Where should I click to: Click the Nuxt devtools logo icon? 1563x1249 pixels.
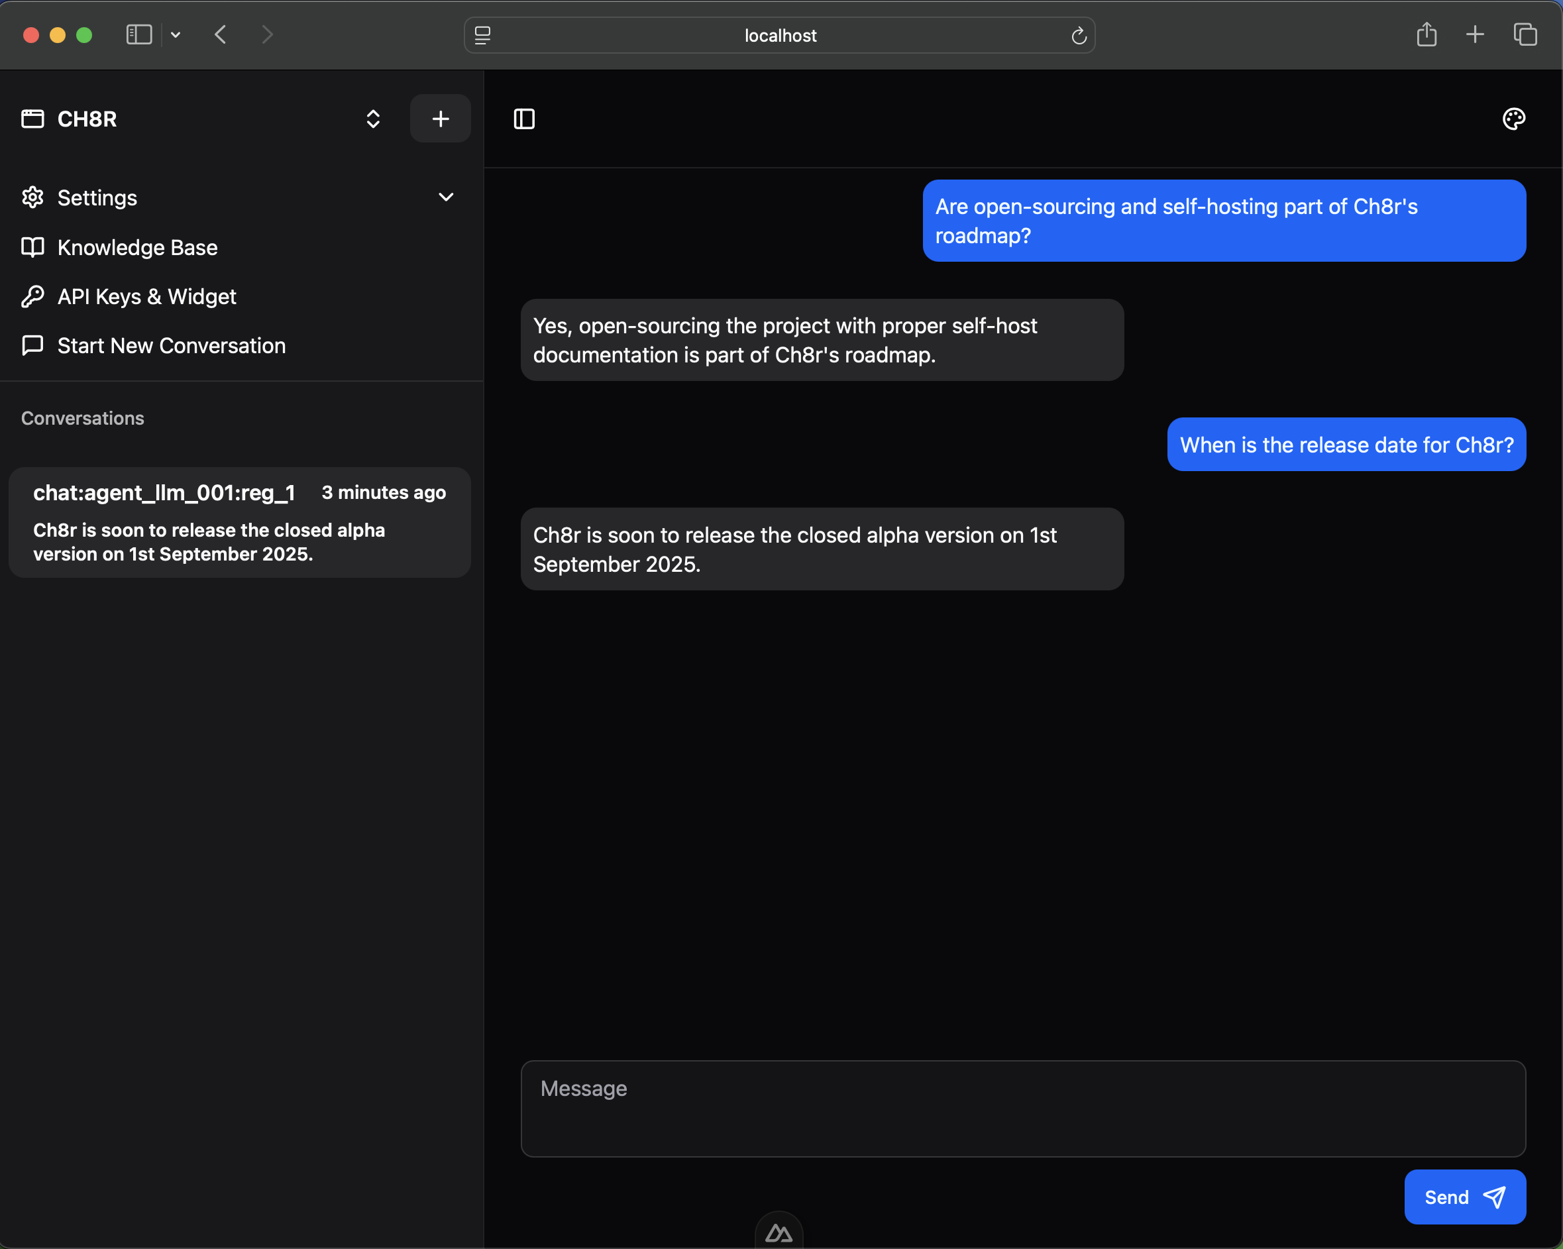click(779, 1233)
